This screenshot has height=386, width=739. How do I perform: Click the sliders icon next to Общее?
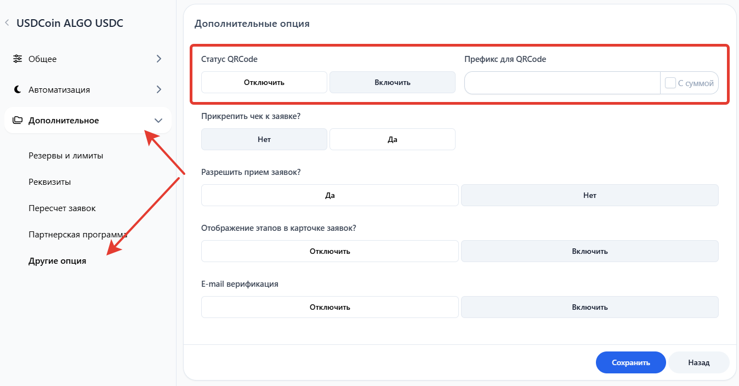[18, 59]
